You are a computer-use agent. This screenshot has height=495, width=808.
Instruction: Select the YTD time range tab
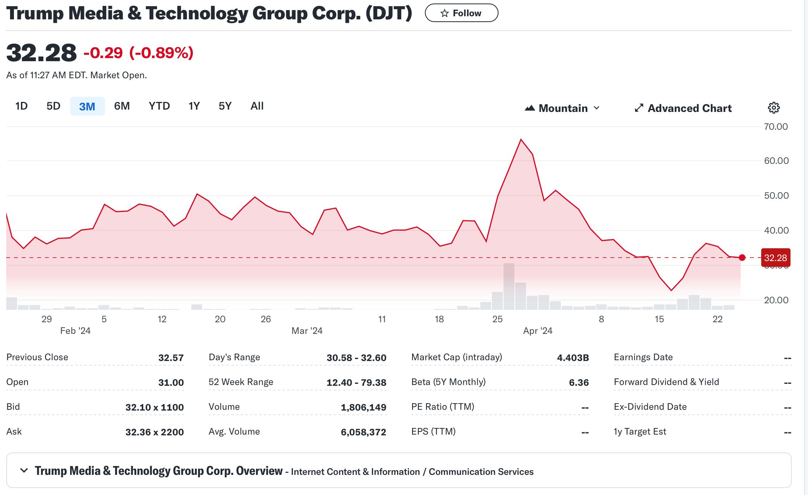point(159,106)
